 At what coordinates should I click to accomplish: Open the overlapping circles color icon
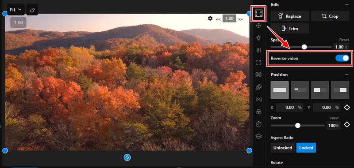[x=258, y=112]
